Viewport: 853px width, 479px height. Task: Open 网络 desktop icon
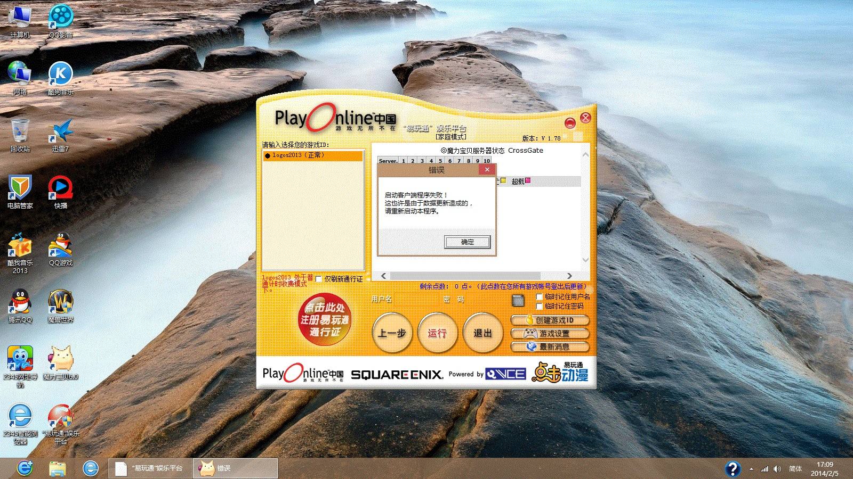pos(20,79)
